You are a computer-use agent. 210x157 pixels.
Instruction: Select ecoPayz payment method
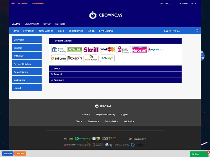107,58
